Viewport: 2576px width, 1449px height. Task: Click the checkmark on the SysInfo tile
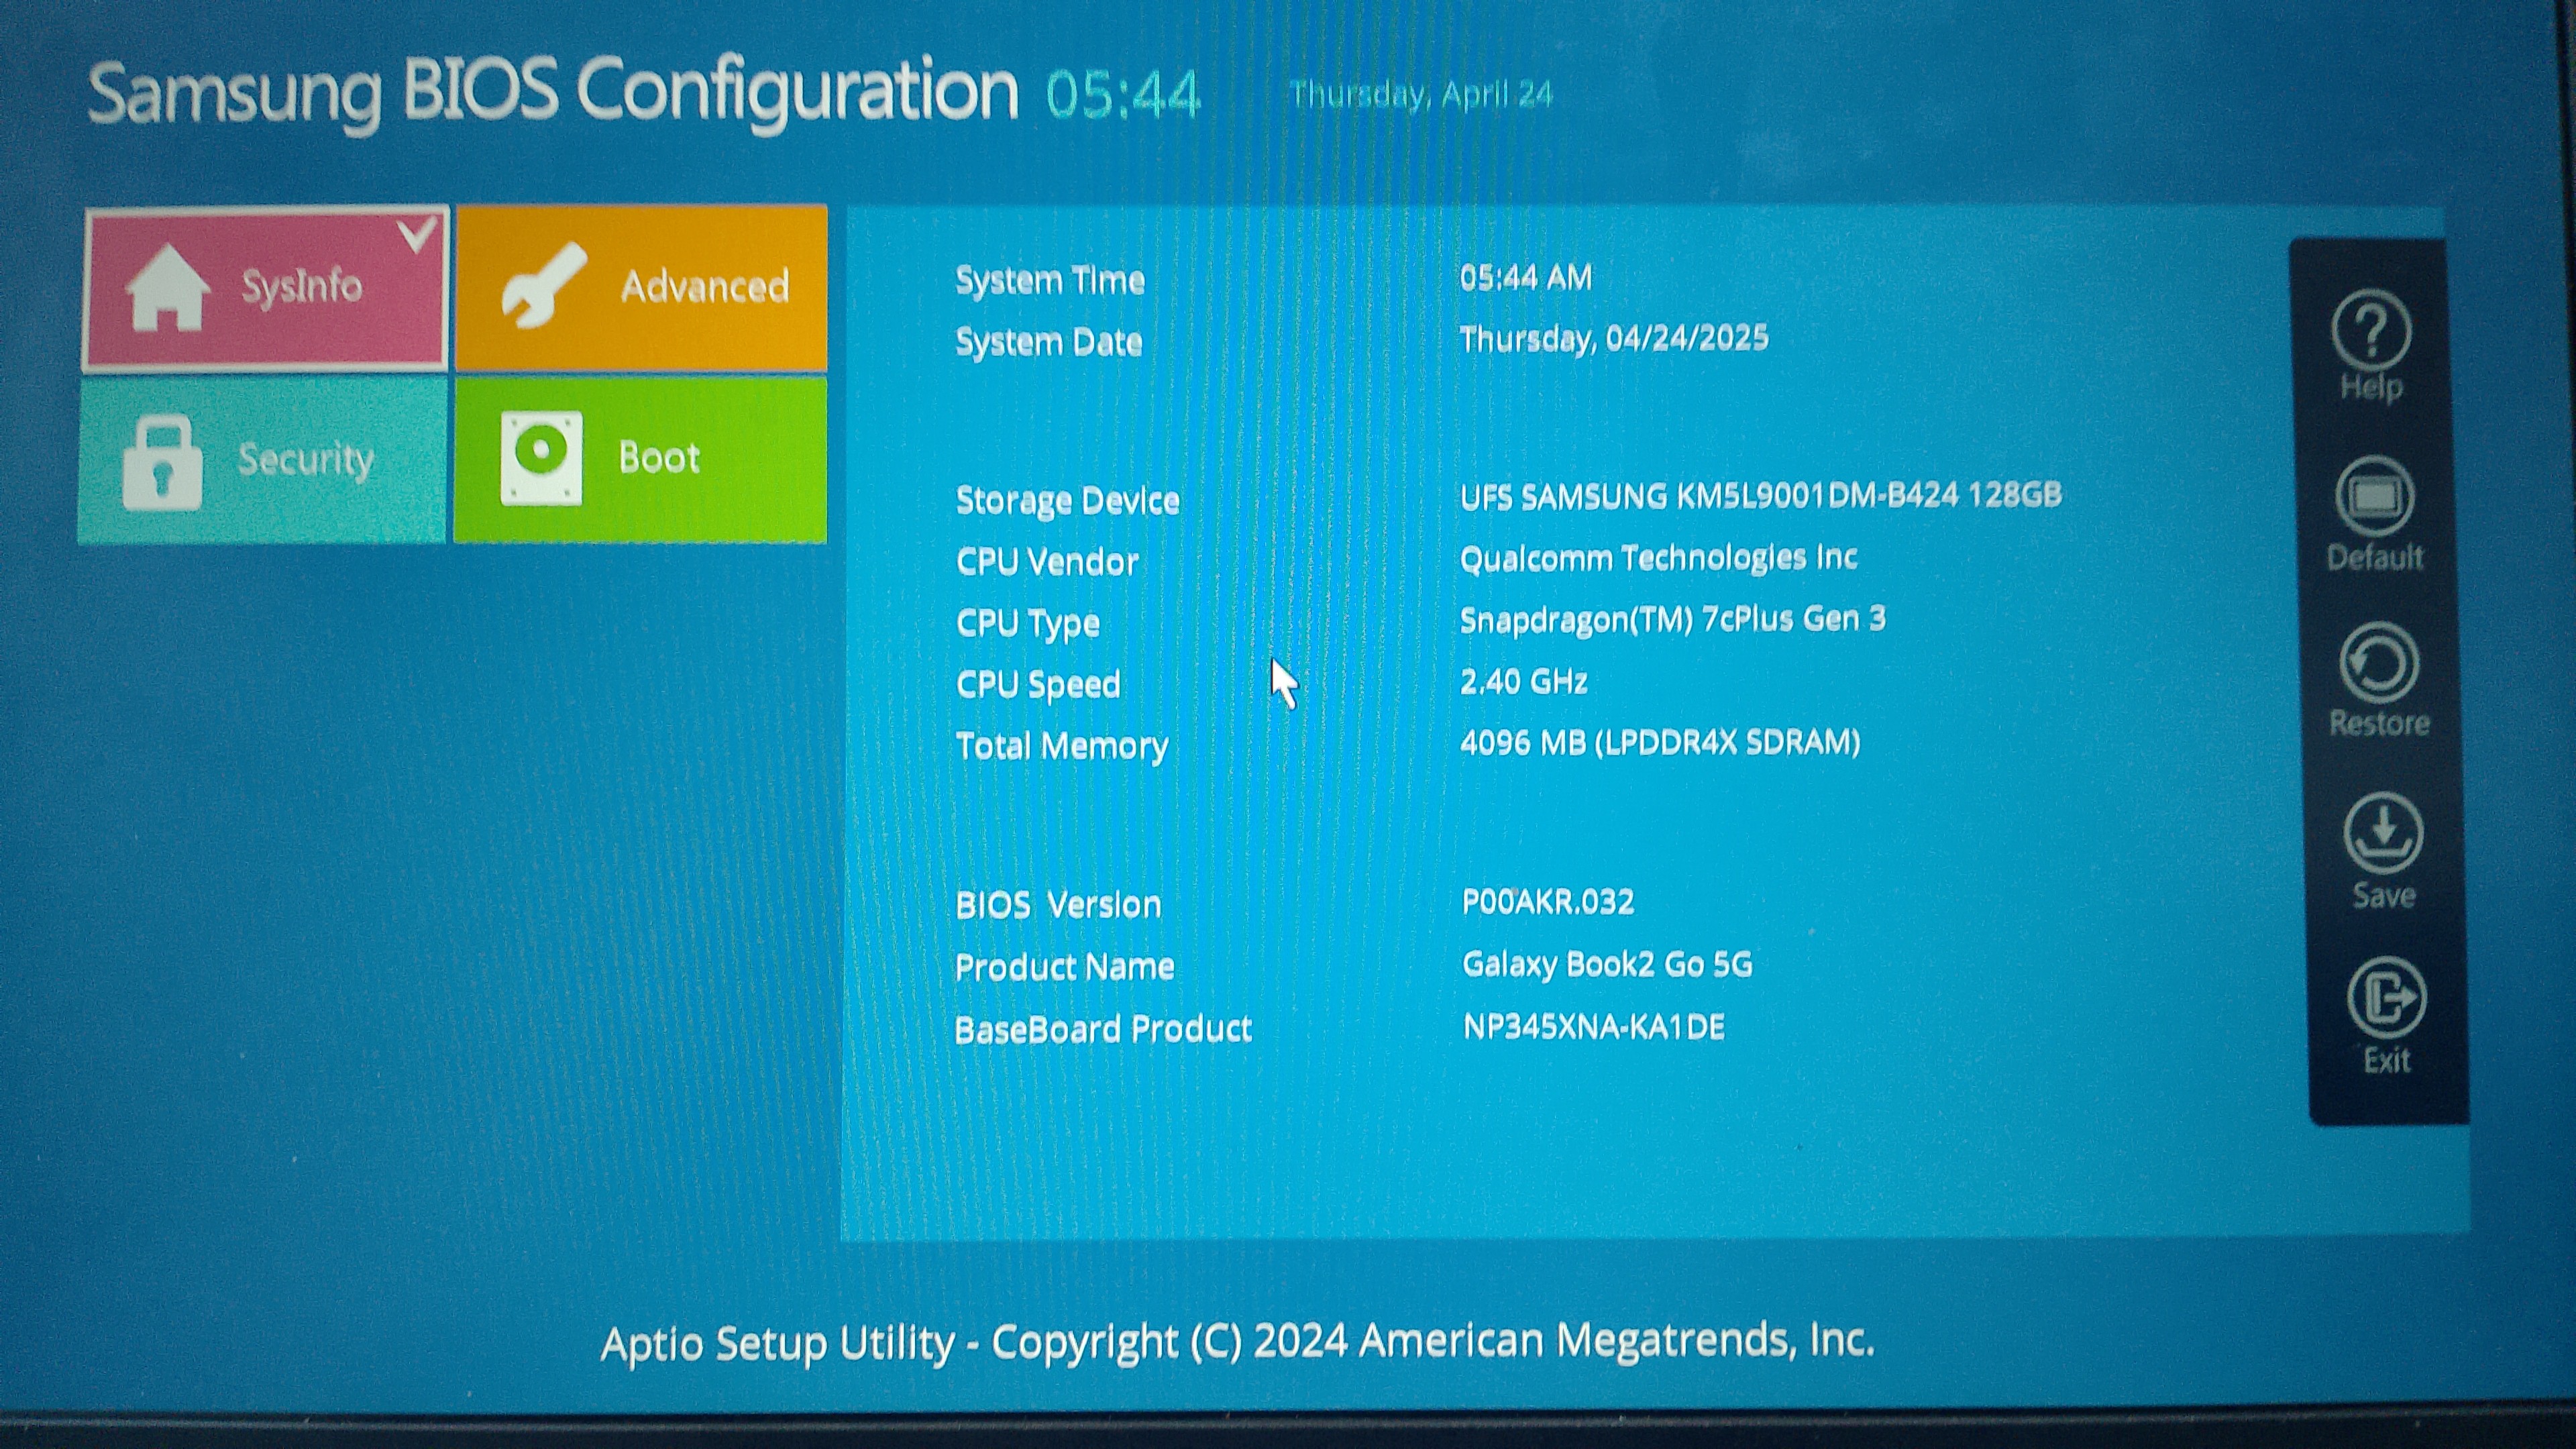417,236
